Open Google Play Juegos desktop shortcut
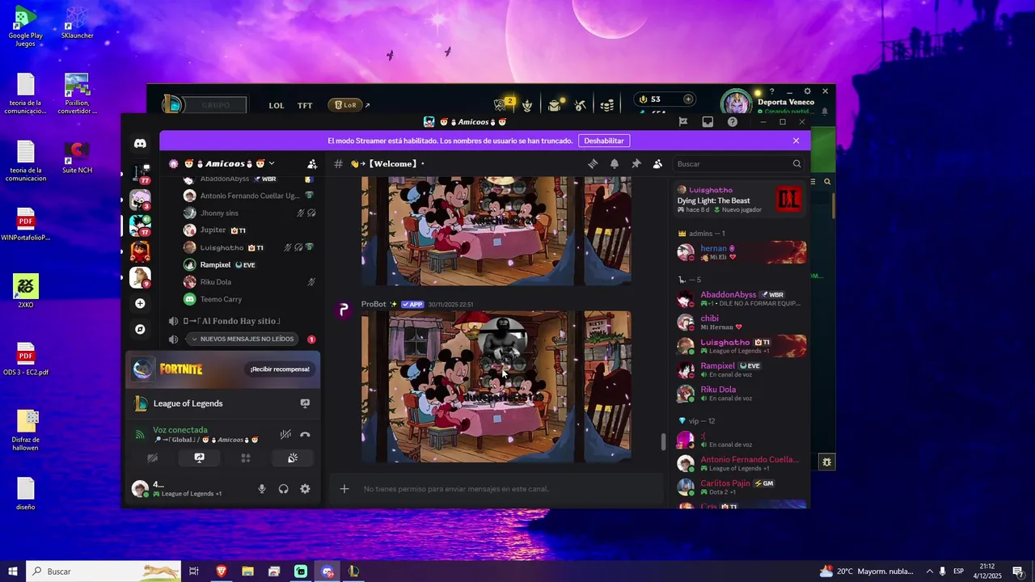 coord(25,26)
